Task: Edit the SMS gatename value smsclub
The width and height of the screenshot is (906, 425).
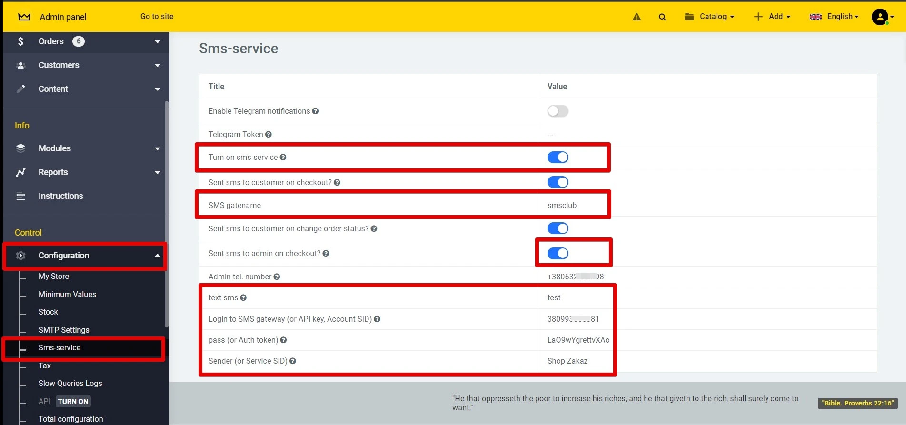Action: [562, 206]
